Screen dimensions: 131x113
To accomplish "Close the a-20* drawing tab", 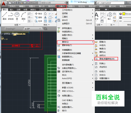I will click(40, 29).
